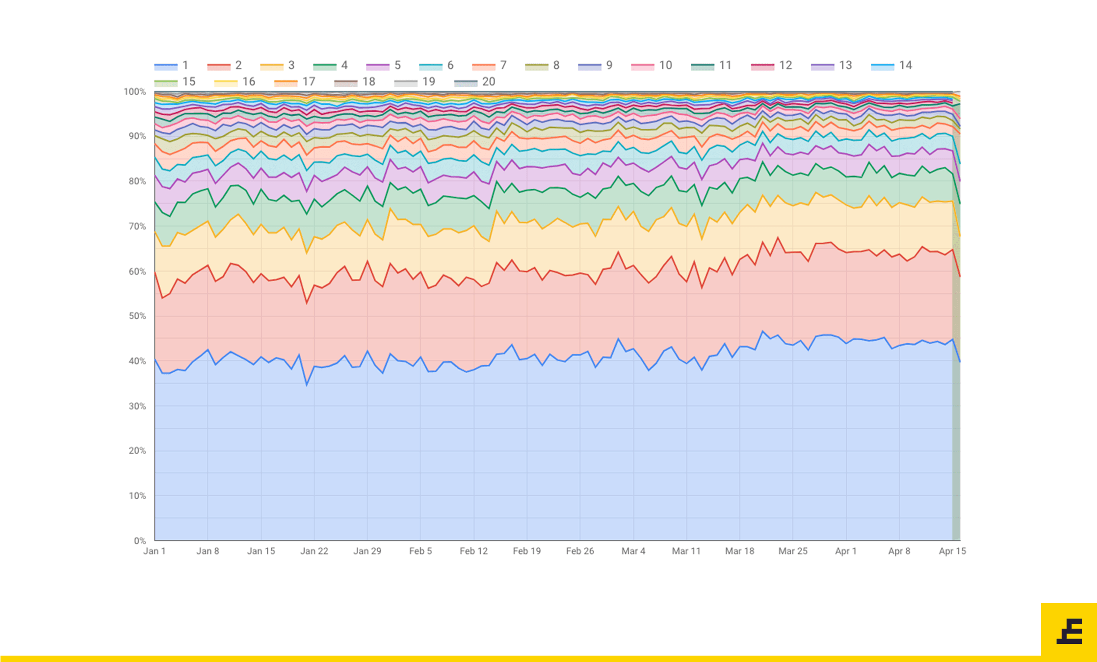The height and width of the screenshot is (662, 1097).
Task: Click legend entry for series 7
Action: [x=489, y=66]
